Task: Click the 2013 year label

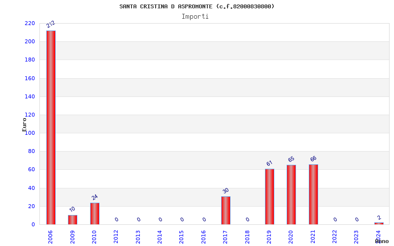Action: click(138, 237)
